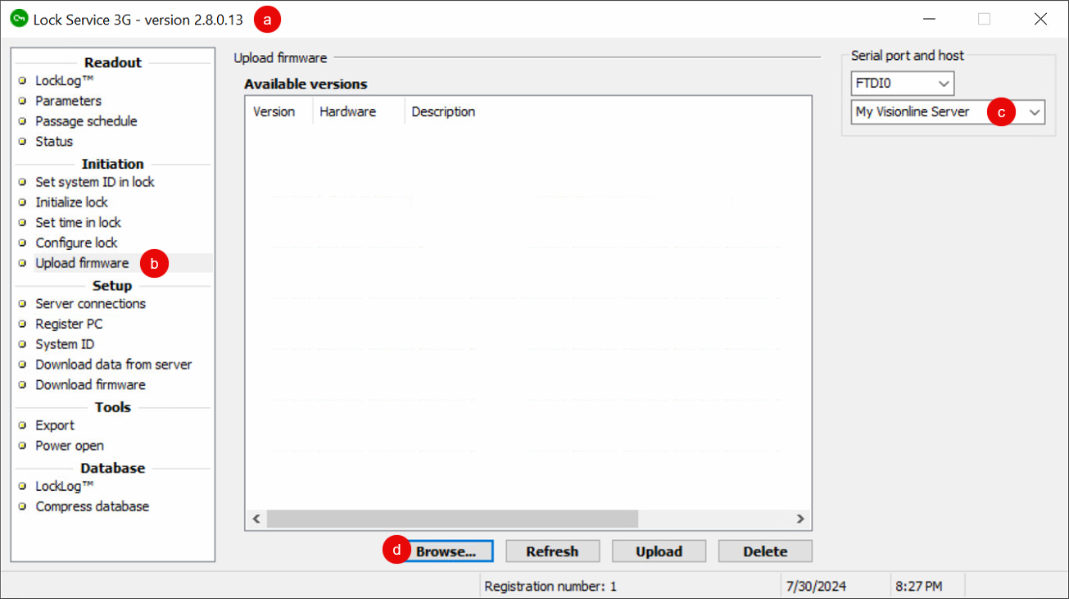Click the Hardware column header
The image size is (1069, 599).
pyautogui.click(x=359, y=112)
